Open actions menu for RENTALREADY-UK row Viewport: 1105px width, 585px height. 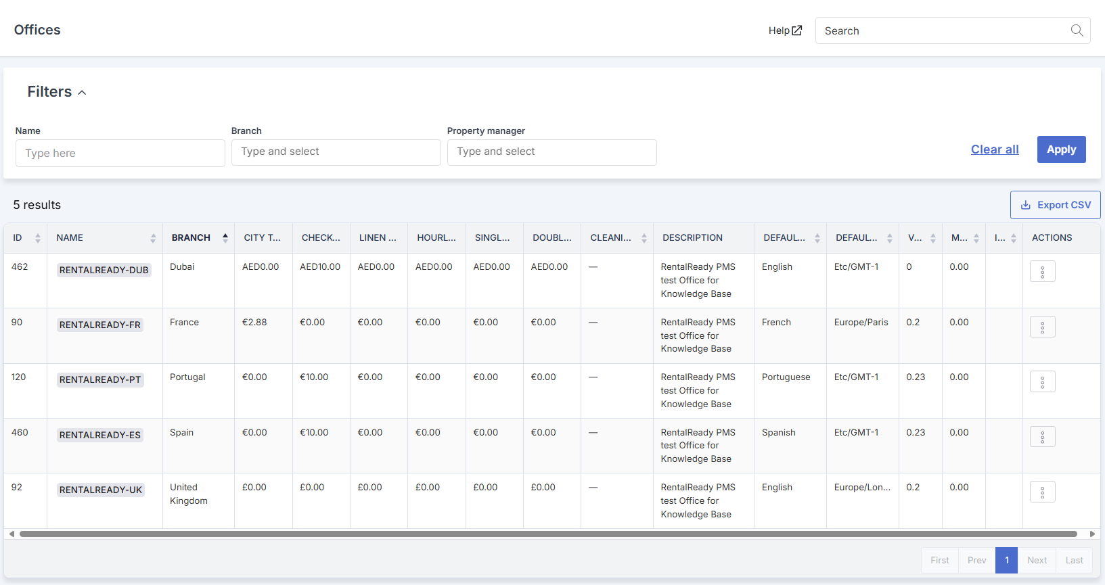click(1042, 492)
